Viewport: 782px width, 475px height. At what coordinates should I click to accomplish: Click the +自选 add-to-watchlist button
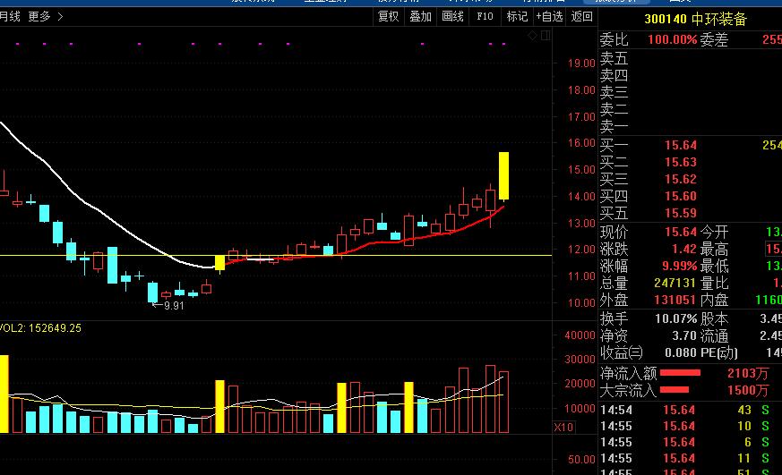point(549,16)
